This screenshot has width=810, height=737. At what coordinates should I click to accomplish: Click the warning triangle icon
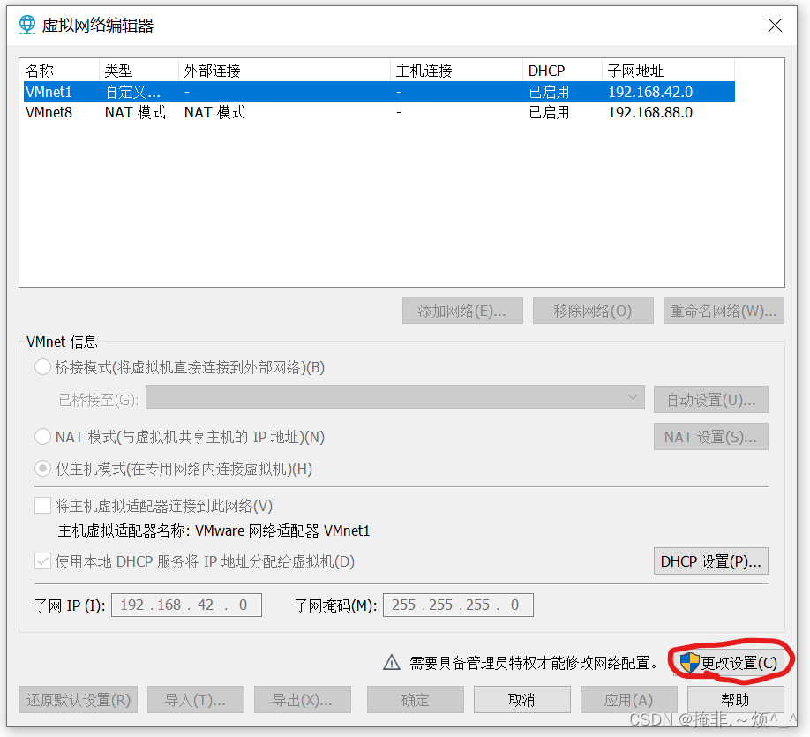392,662
